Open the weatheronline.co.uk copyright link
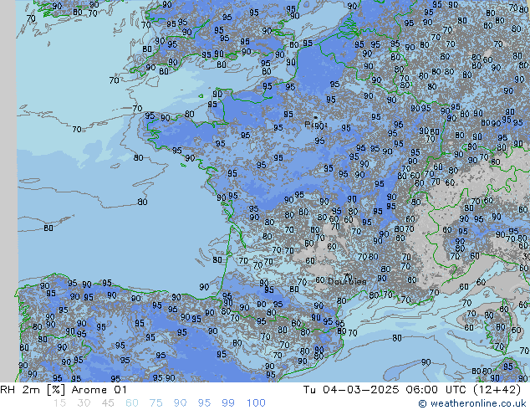 472,403
